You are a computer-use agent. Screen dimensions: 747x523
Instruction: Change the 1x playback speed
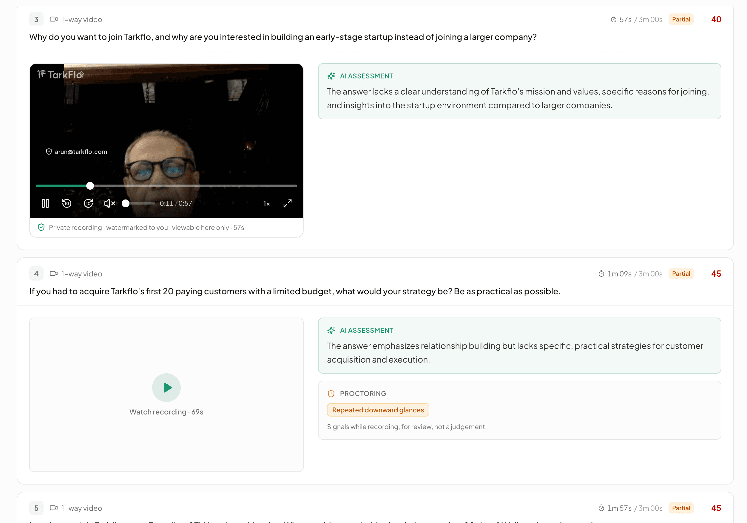(x=266, y=204)
